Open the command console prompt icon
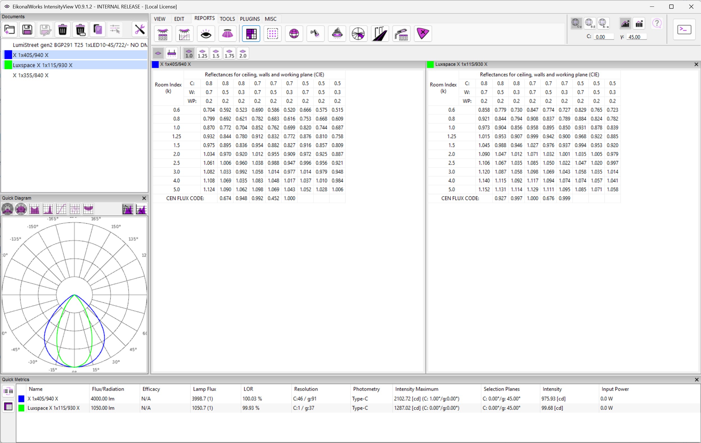Viewport: 701px width, 443px height. click(684, 30)
